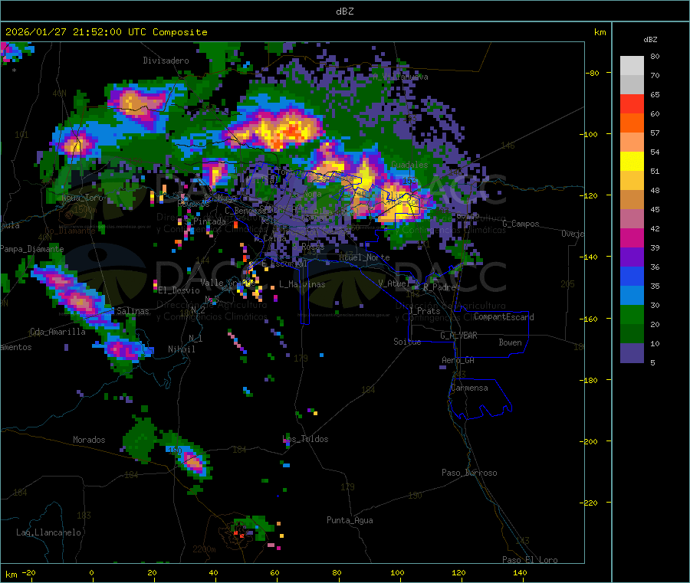Select the 'Carmensa' label
Screen dimensions: 690x583
[x=469, y=388]
